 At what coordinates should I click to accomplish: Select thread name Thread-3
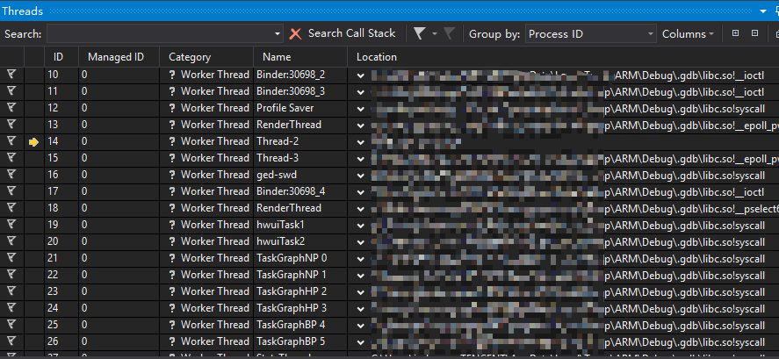pos(278,158)
